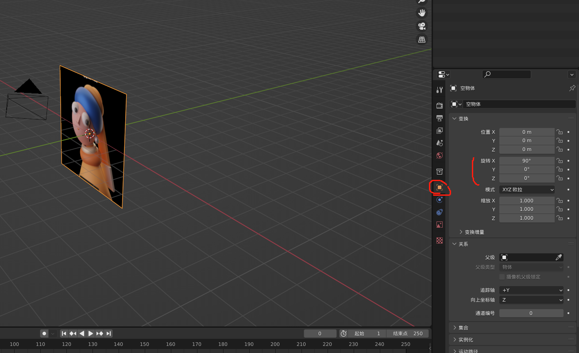The image size is (579, 353).
Task: Lock the 位置 X value
Action: (560, 132)
